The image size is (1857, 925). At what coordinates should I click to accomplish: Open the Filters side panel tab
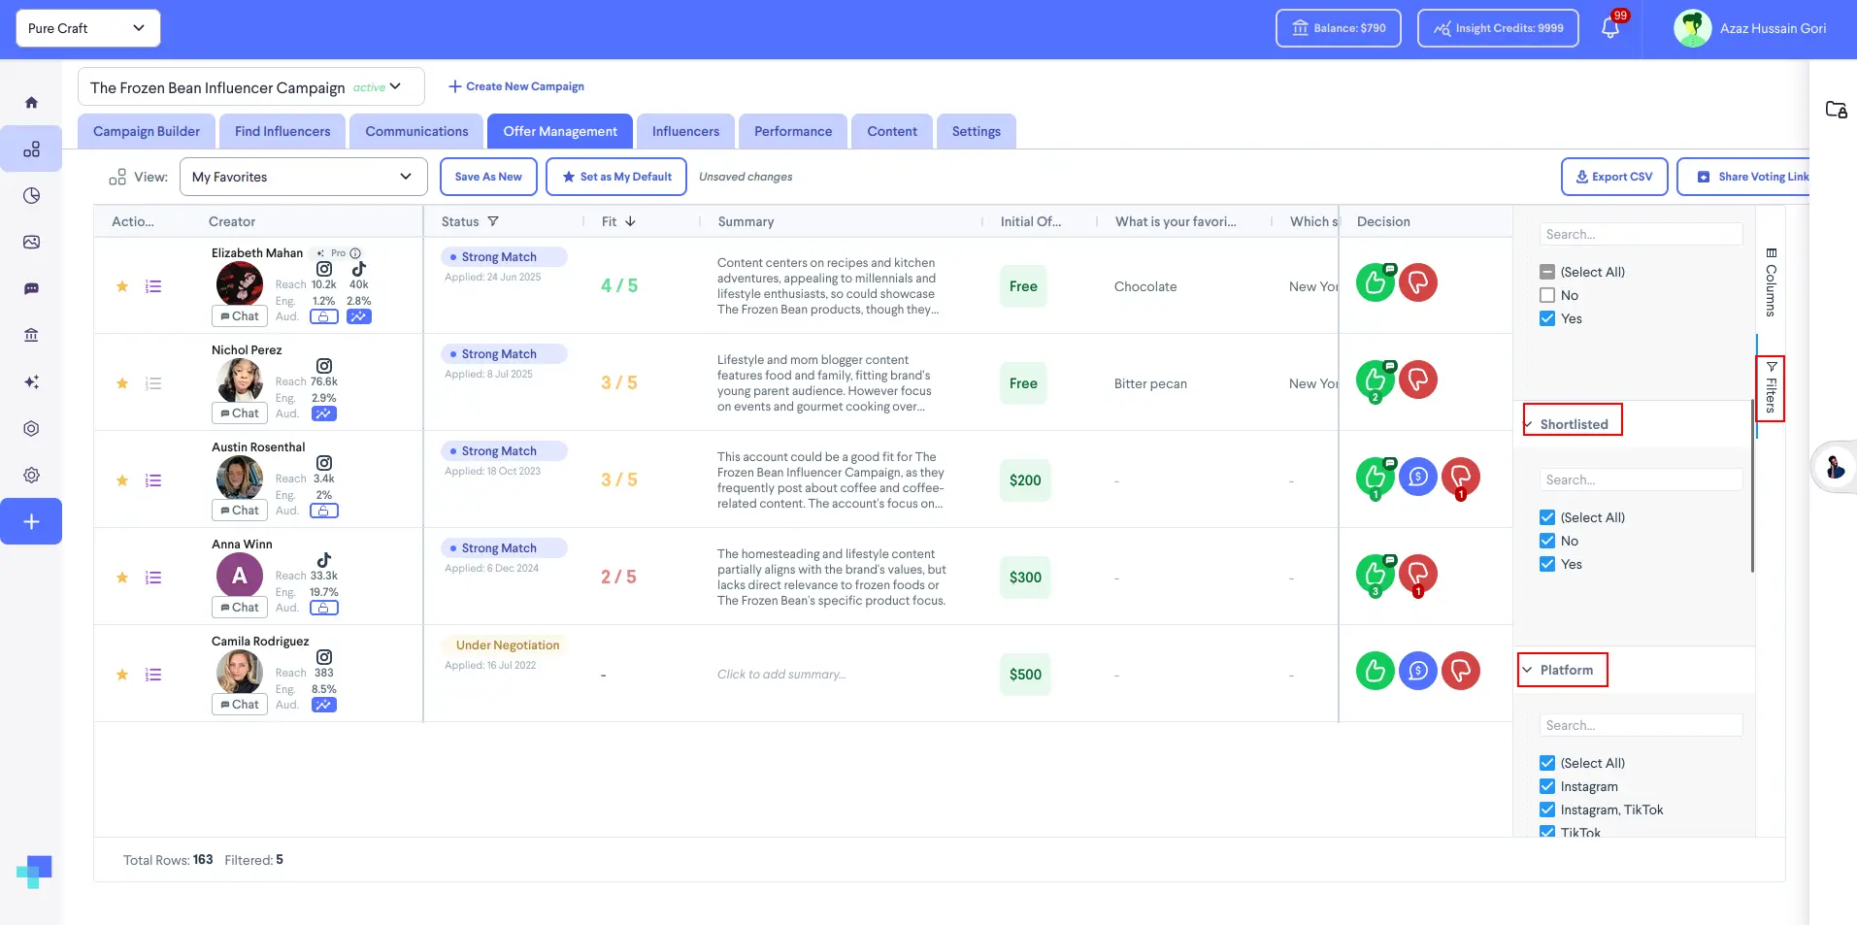[x=1771, y=387]
